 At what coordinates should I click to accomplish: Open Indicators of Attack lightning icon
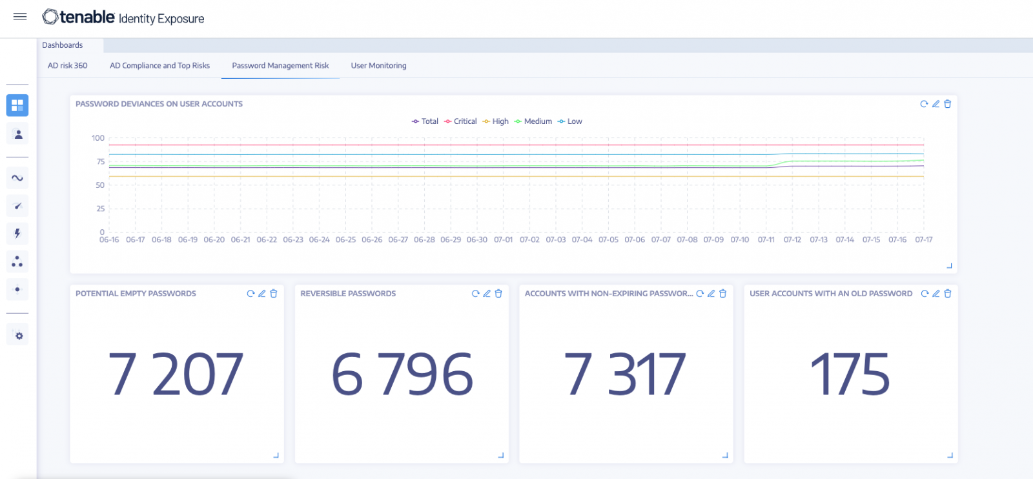pos(17,234)
